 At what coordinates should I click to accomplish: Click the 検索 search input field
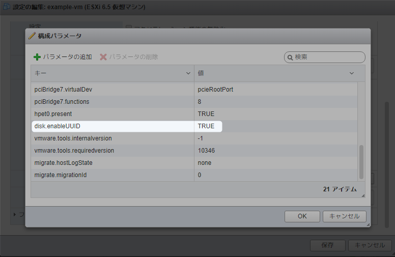[x=324, y=57]
